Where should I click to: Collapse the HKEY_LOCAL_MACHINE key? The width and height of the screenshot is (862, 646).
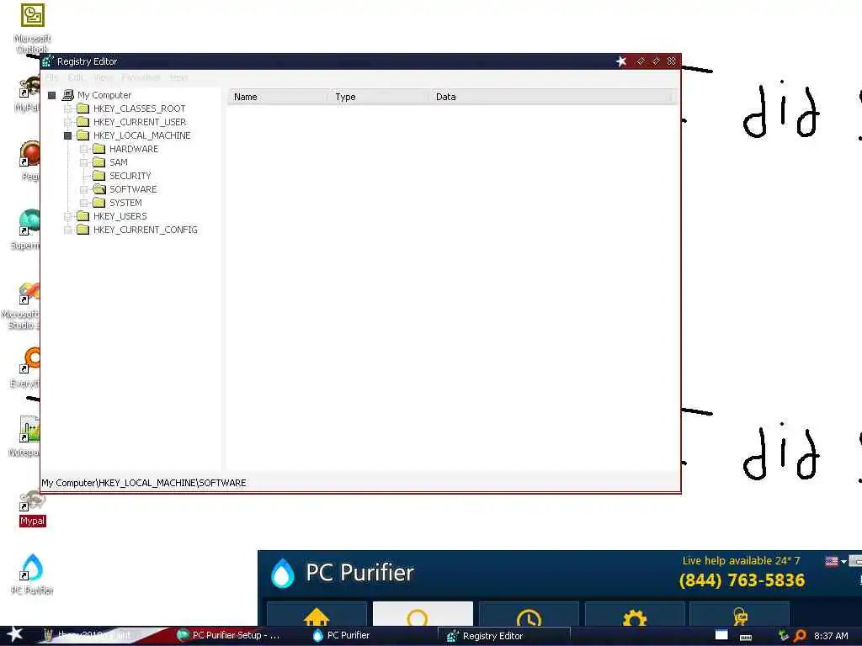67,135
